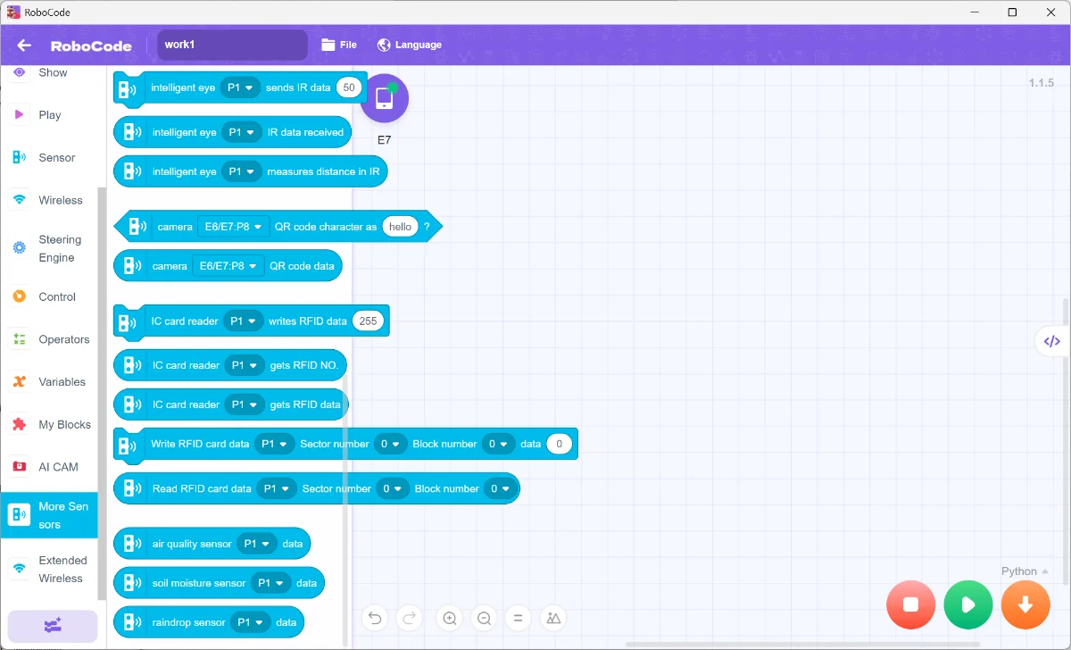Open Sector number dropdown in Write RFID block
1071x650 pixels.
pos(390,444)
